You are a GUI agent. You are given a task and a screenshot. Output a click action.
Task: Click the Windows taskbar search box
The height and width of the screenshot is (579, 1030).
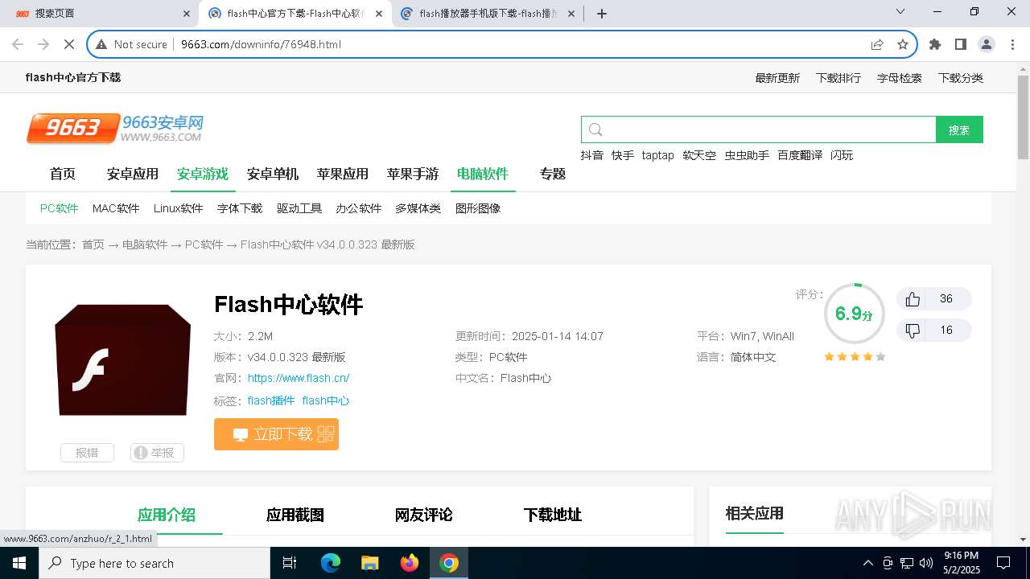(x=154, y=563)
